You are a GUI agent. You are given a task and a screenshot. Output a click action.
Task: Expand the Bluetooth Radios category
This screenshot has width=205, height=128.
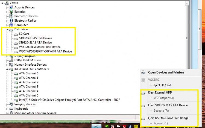pyautogui.click(x=7, y=21)
